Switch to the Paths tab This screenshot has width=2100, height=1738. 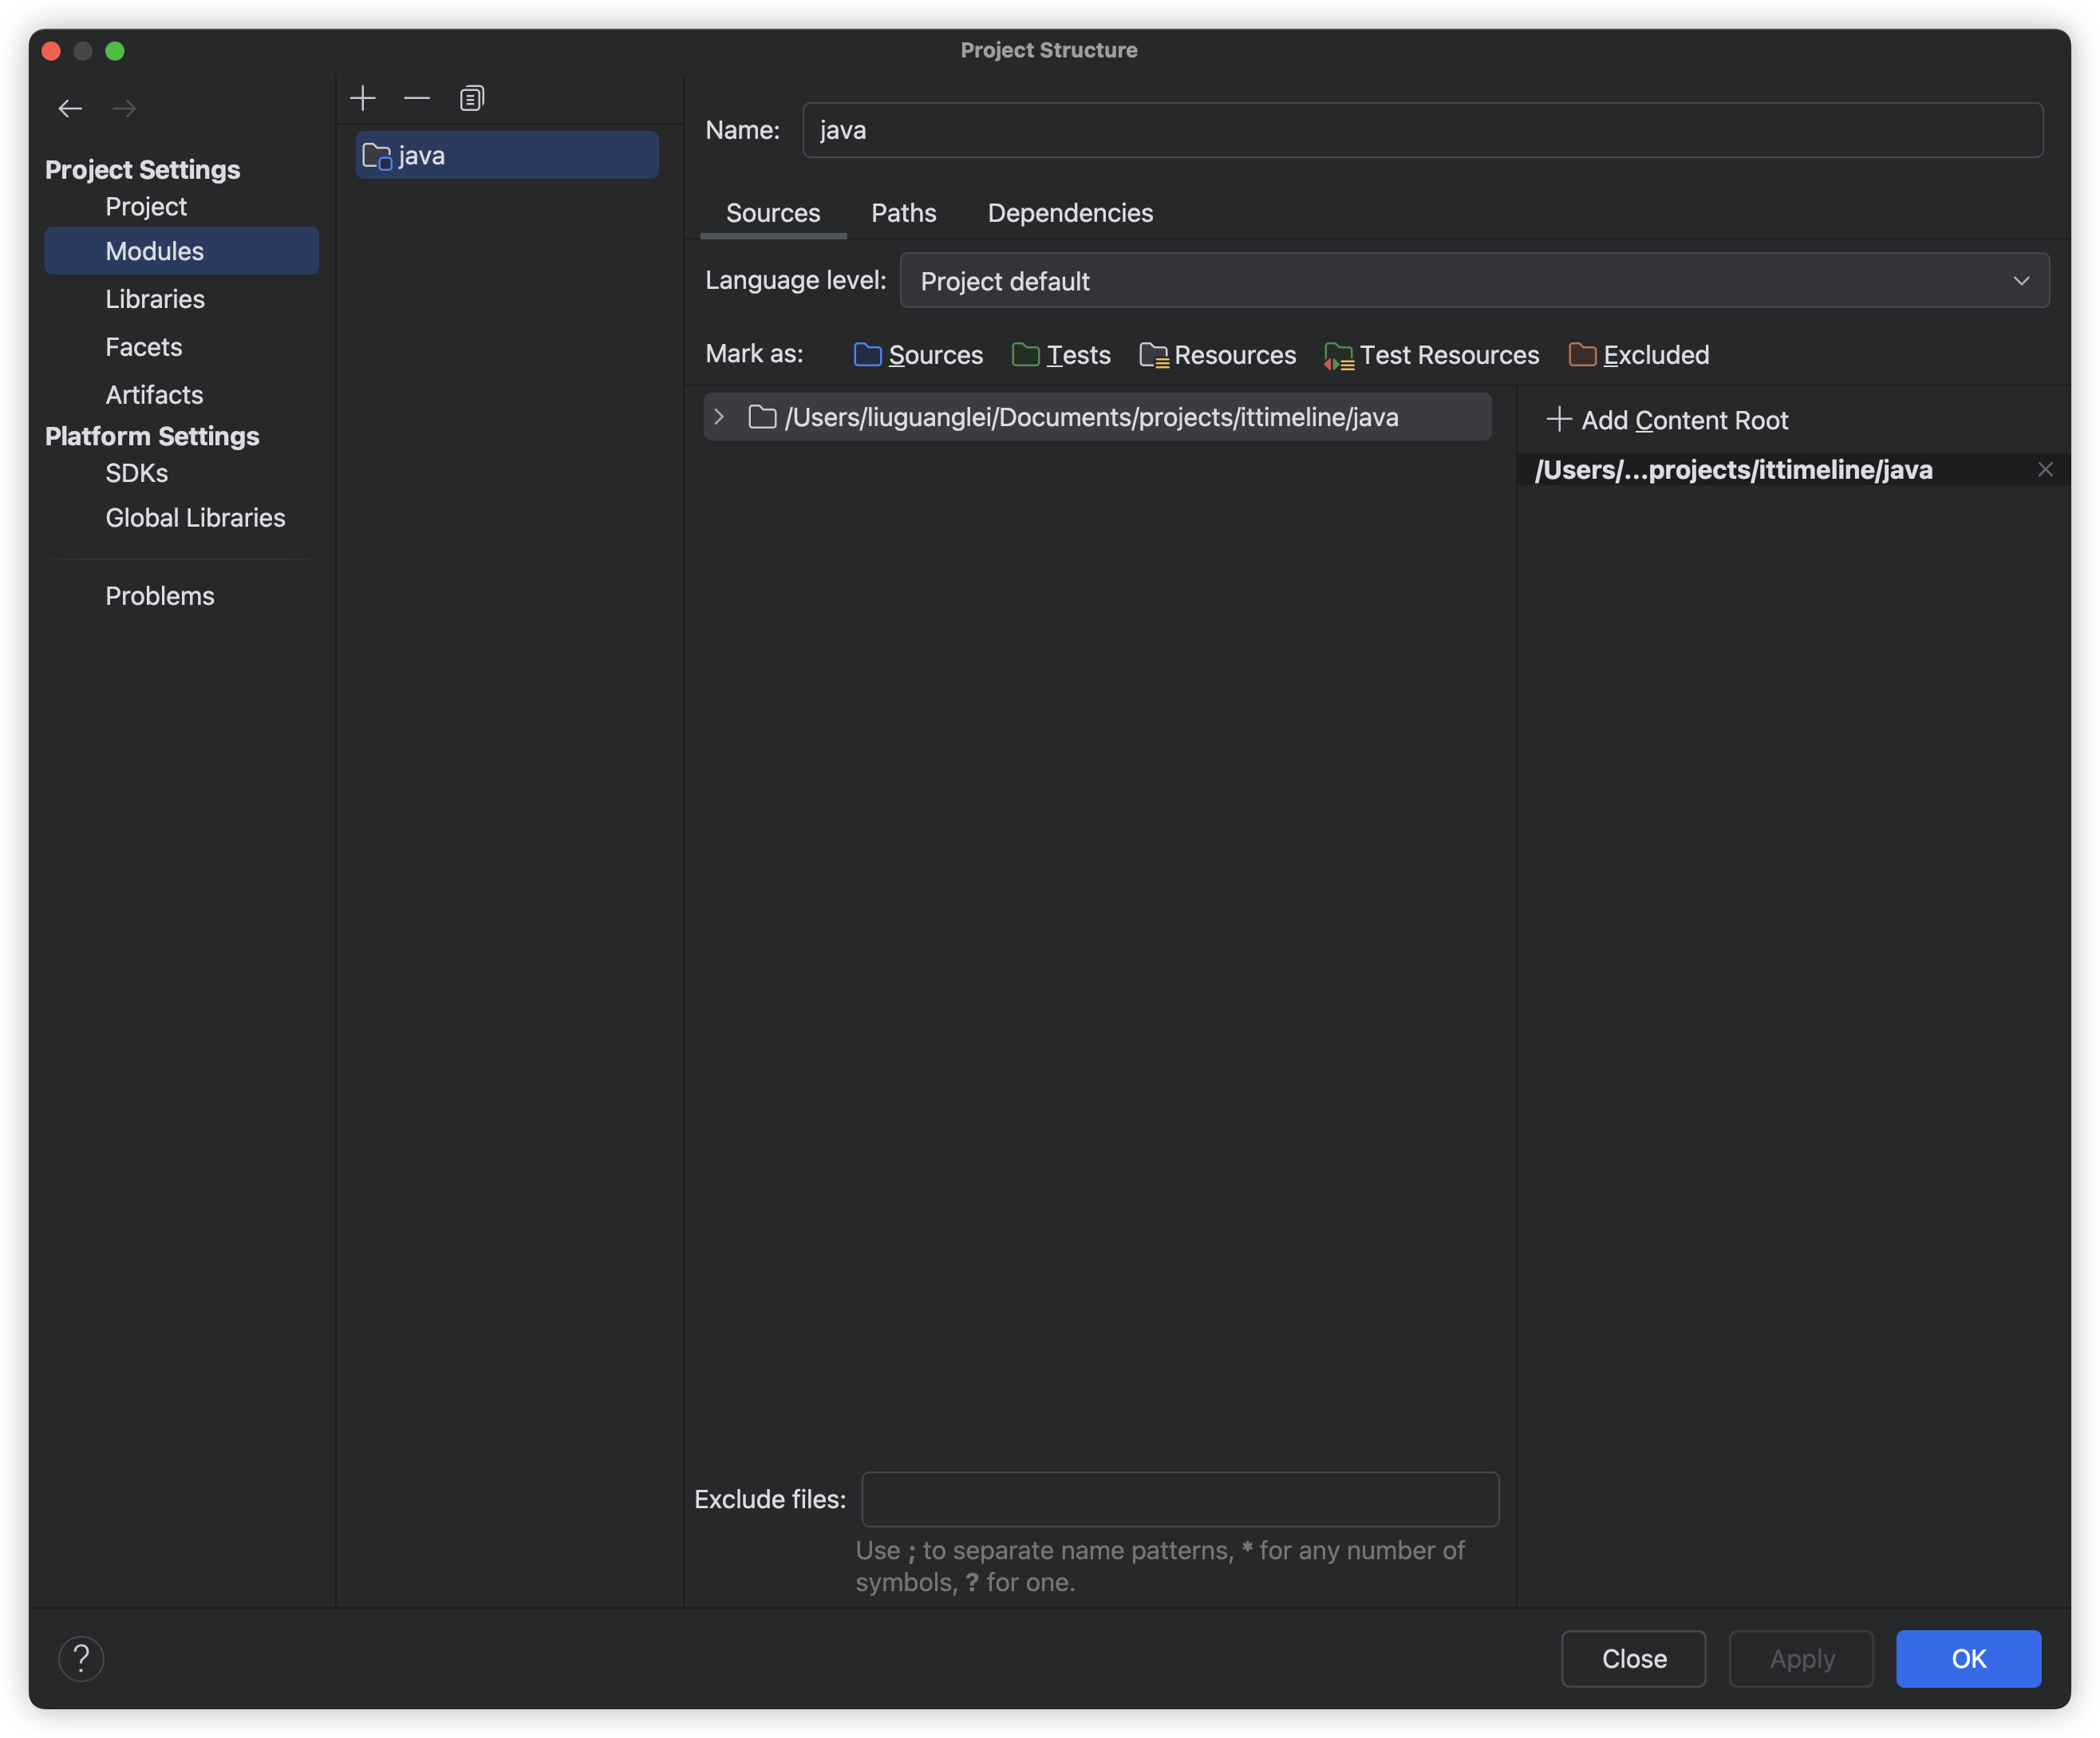coord(903,213)
